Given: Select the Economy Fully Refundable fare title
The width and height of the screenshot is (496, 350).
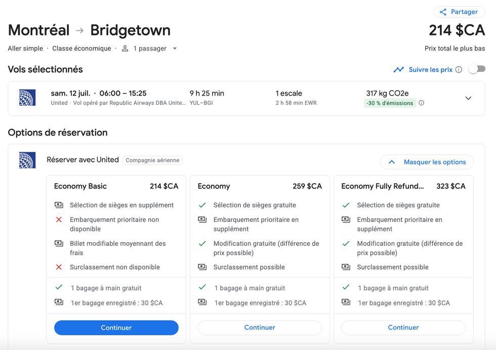Looking at the screenshot, I should (382, 186).
